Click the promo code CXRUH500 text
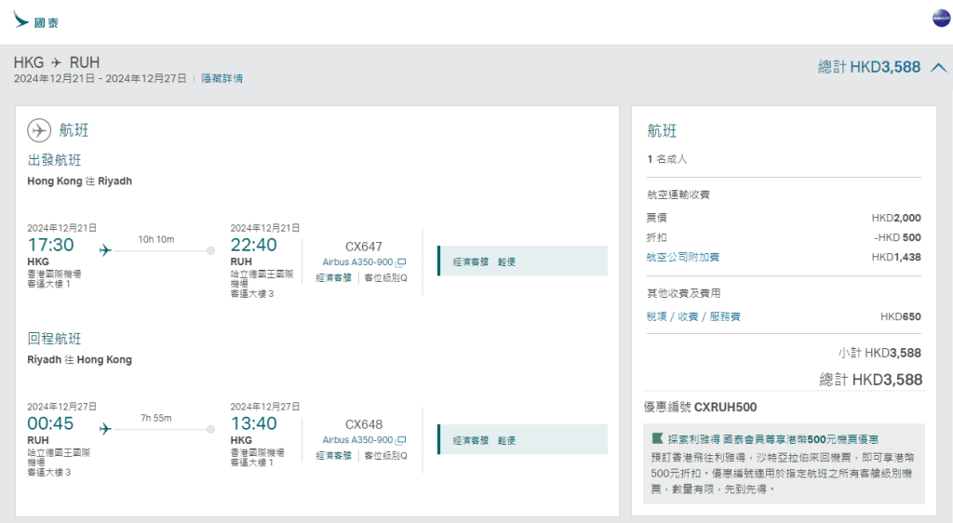This screenshot has width=953, height=523. (x=725, y=407)
